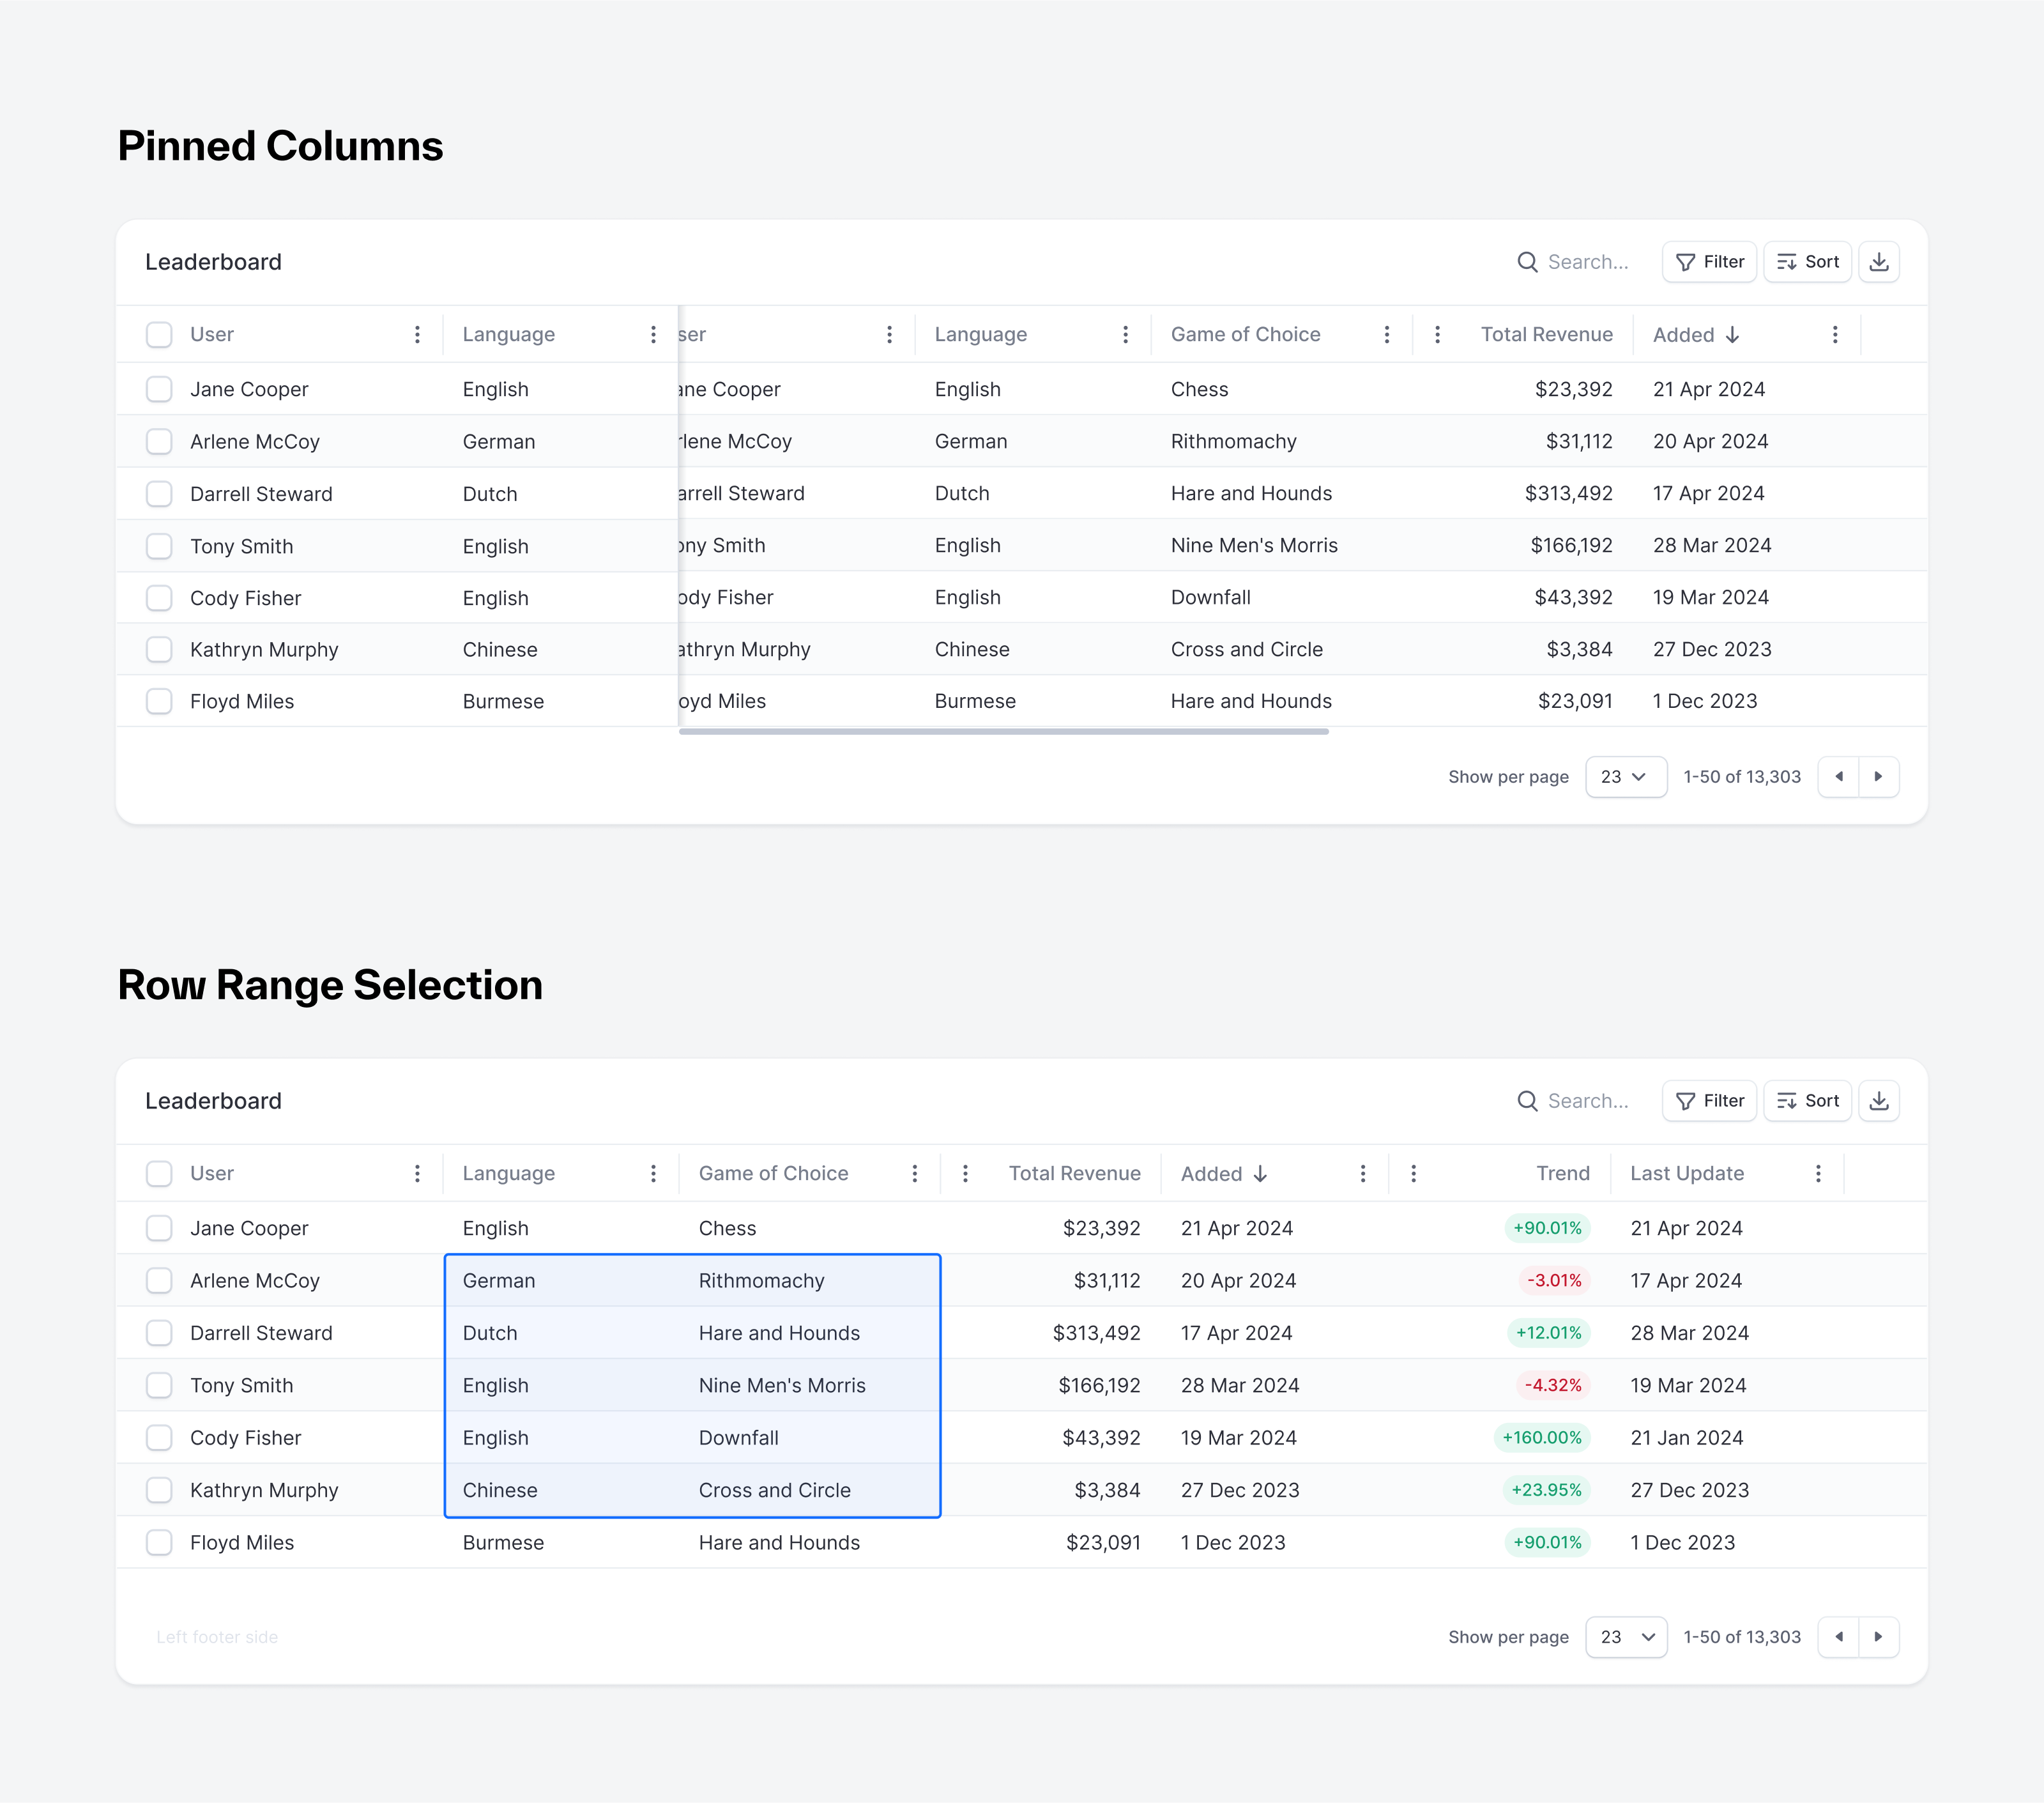Select Kathryn Murphy checkbox in Row Range table

(159, 1490)
